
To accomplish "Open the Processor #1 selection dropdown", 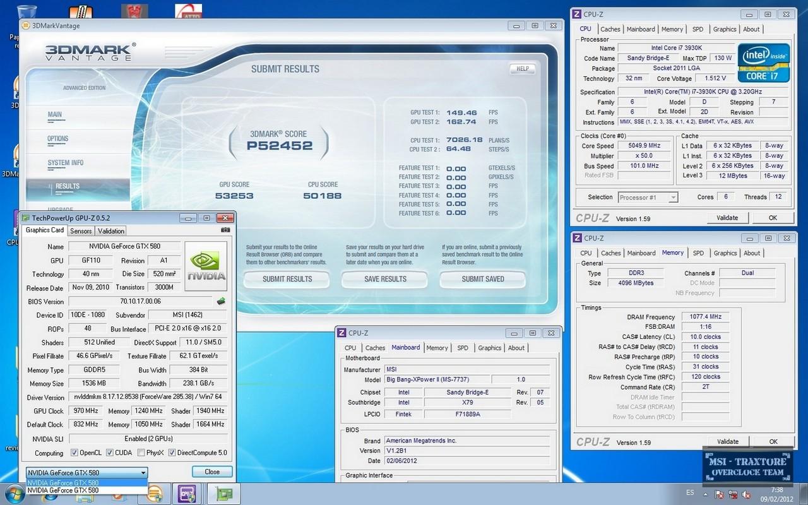I will click(x=648, y=197).
